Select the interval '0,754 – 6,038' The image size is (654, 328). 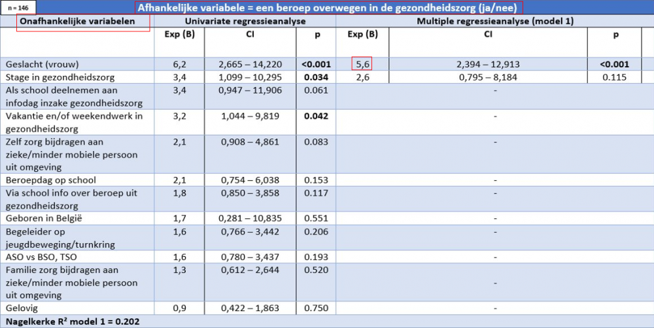coord(250,180)
